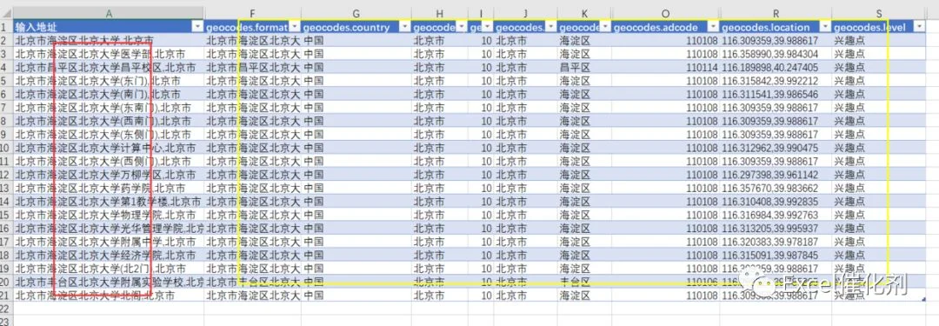
Task: Select cell 116.297398,39.961142 in location column
Action: pos(776,175)
